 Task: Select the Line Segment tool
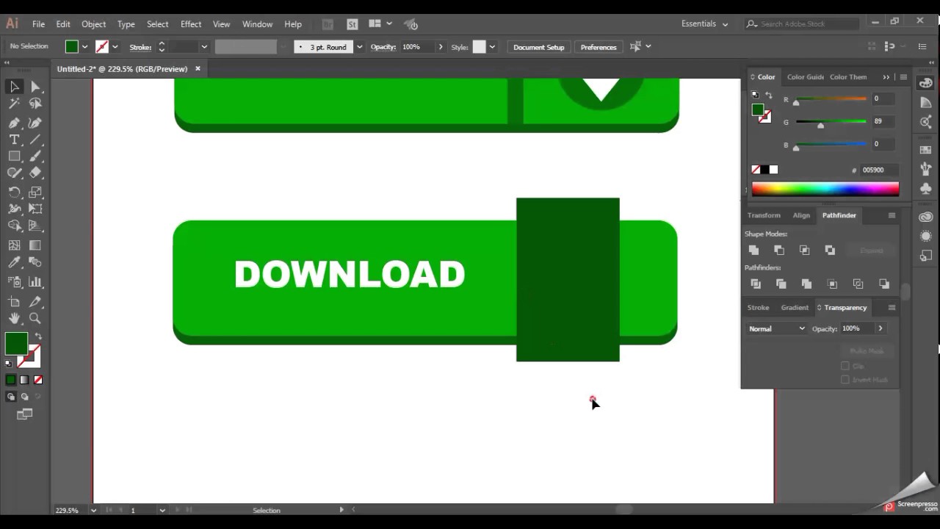[x=35, y=140]
